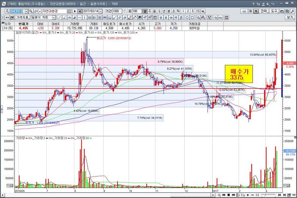
Task: Click the 기간 period input field 1000
Action: point(117,11)
